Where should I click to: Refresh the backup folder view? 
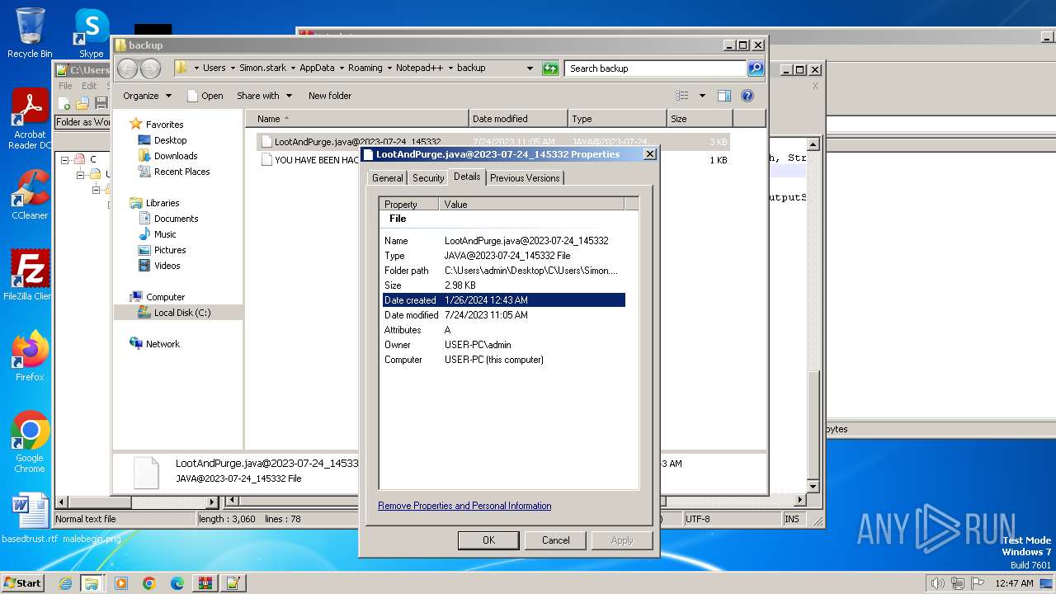coord(550,68)
